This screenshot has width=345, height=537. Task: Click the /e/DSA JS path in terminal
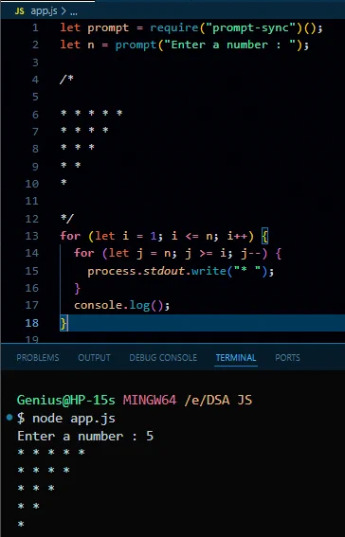click(218, 400)
